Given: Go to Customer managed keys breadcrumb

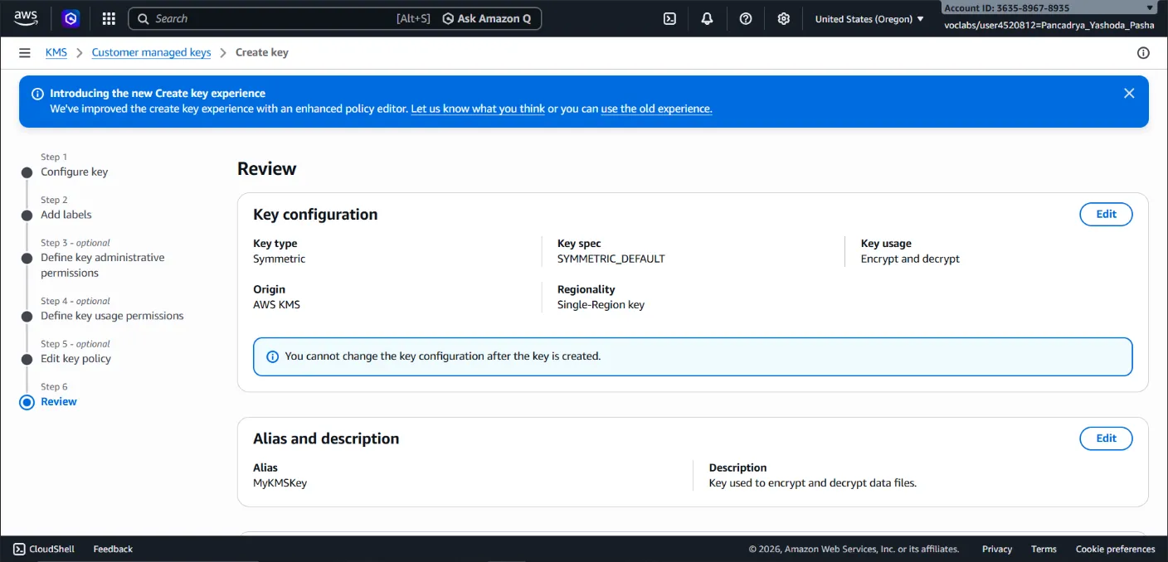Looking at the screenshot, I should point(152,52).
